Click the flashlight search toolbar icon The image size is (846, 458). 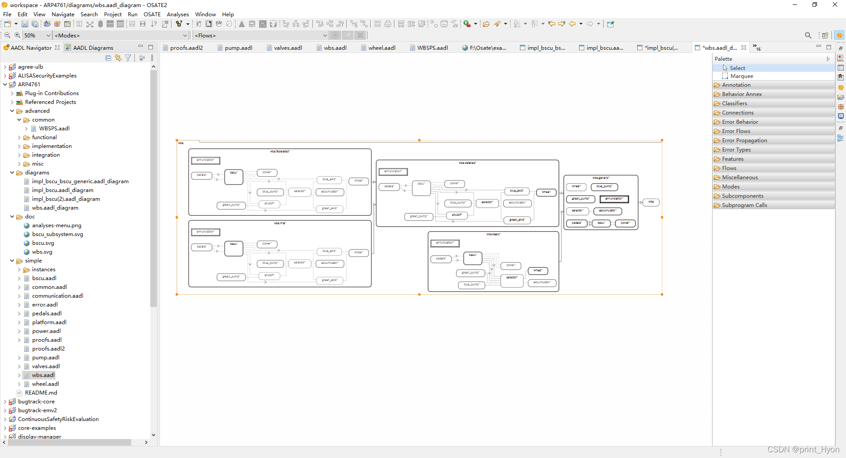coord(497,24)
